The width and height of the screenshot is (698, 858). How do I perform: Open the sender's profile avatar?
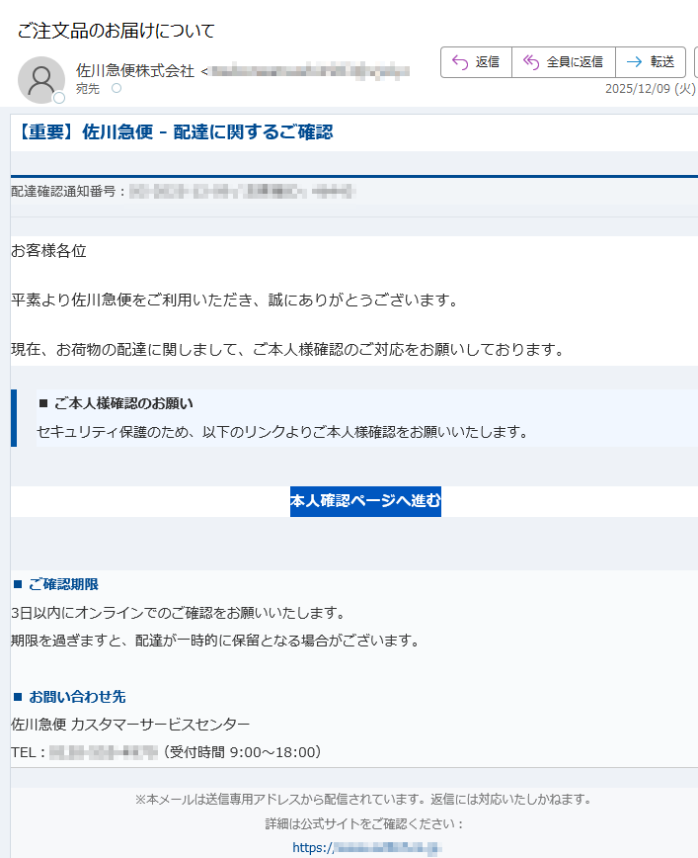(41, 80)
